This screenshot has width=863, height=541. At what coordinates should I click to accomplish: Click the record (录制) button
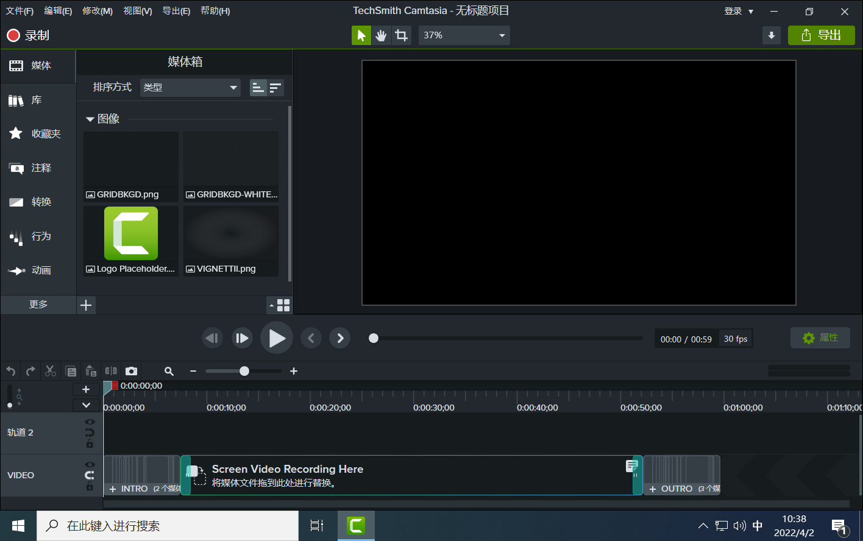pos(28,35)
